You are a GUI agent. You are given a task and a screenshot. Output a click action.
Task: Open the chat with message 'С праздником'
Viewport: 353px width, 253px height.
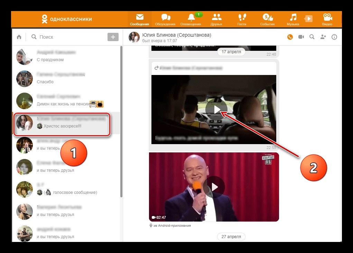[x=66, y=56]
